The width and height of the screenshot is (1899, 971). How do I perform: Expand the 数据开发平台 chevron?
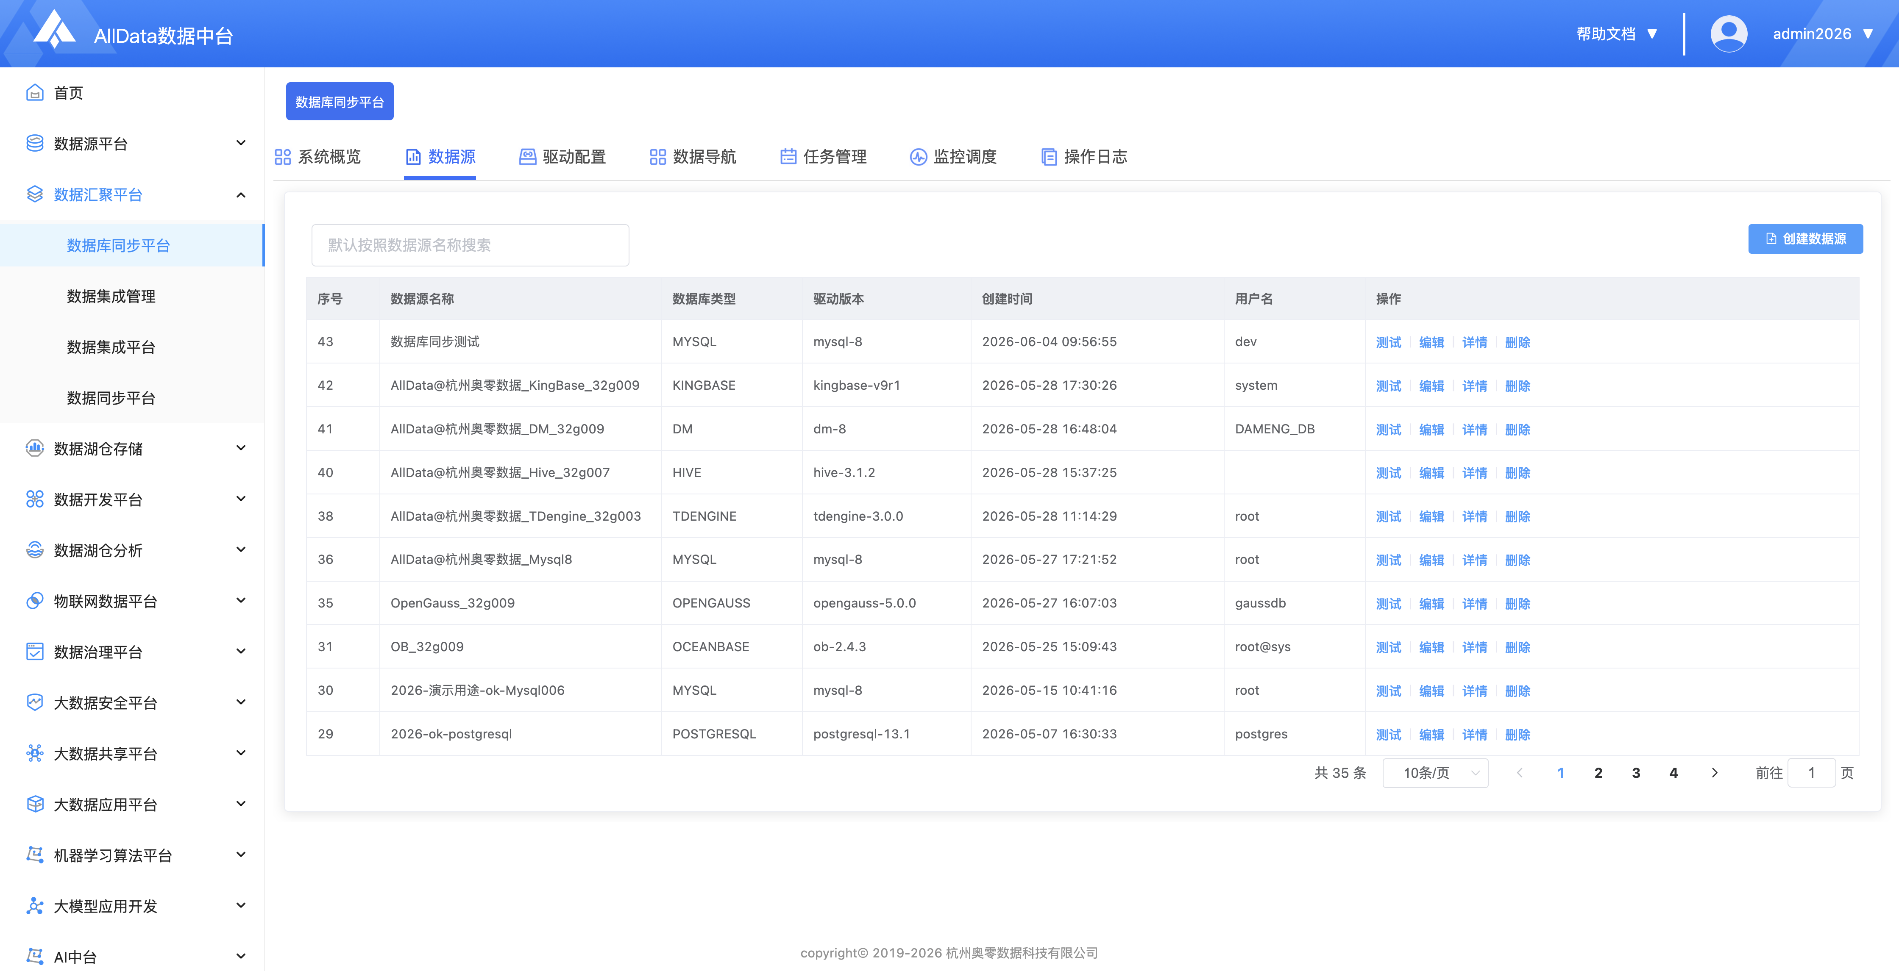pos(241,499)
